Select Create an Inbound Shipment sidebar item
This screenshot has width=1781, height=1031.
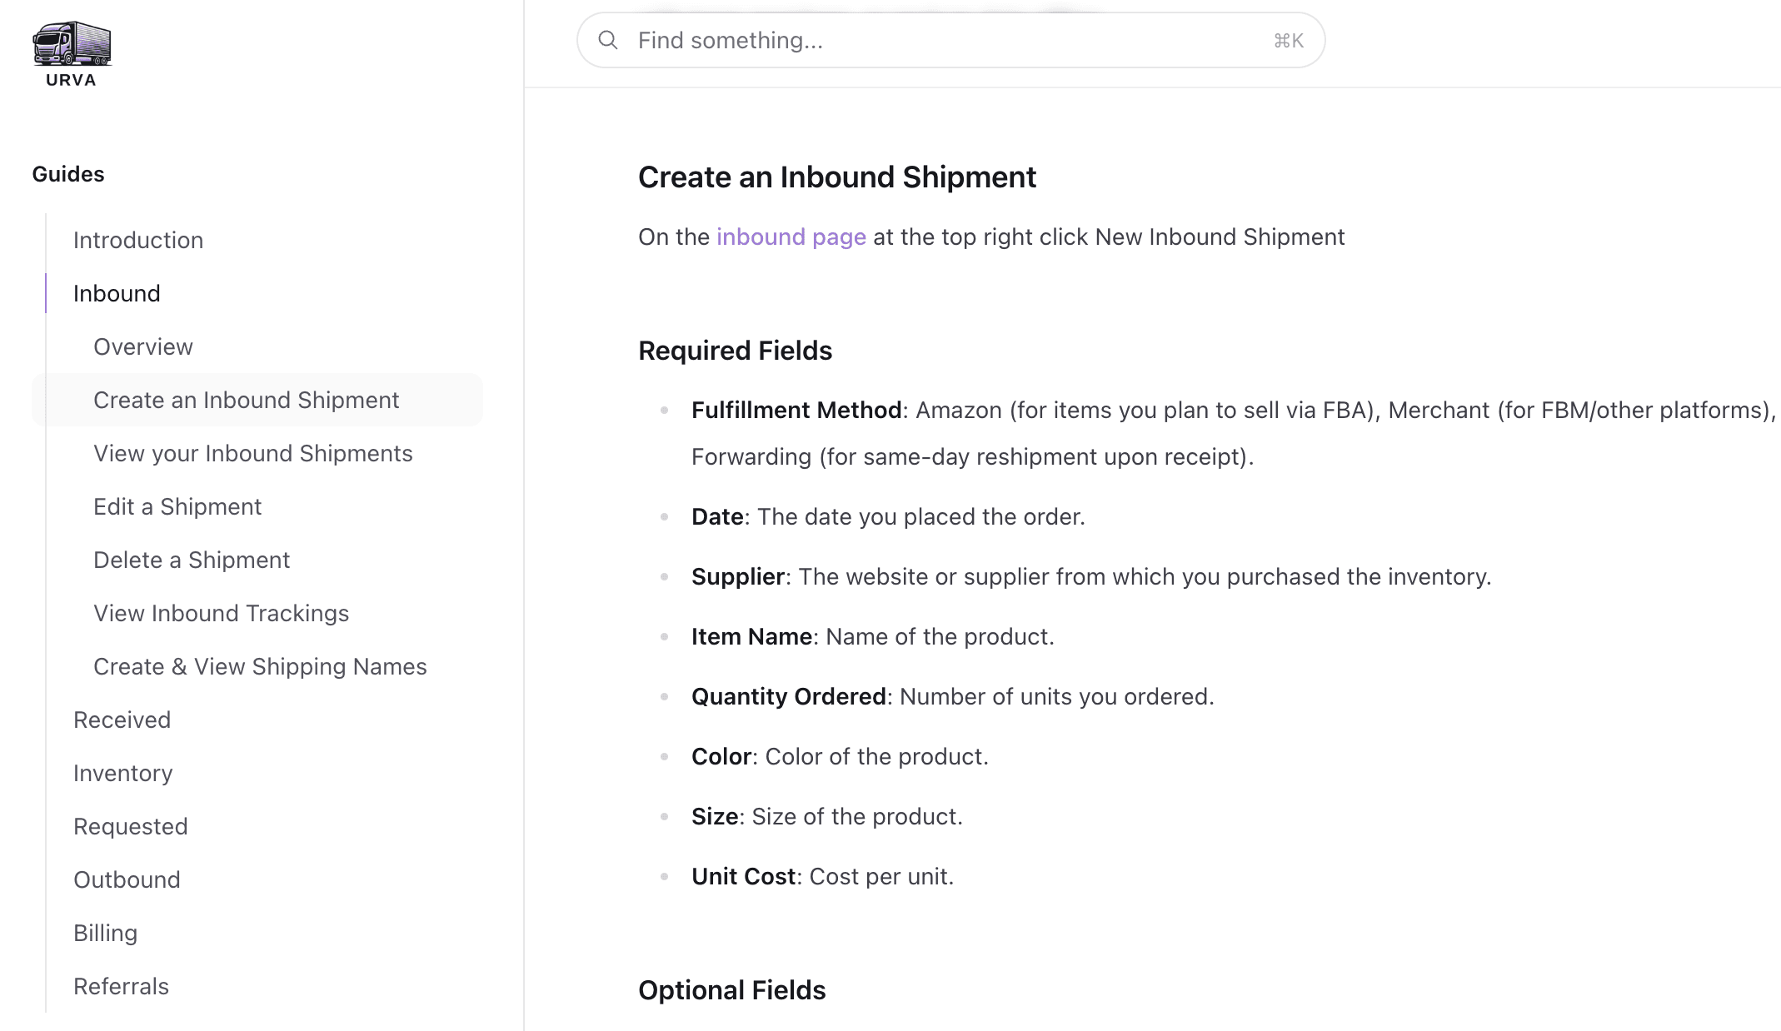point(247,400)
